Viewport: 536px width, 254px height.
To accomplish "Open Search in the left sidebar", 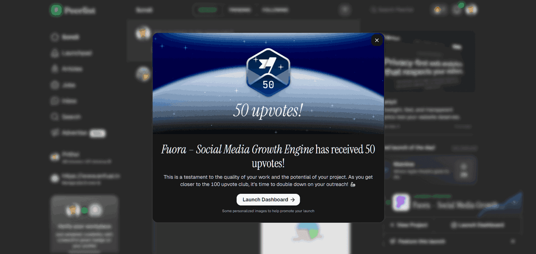I will (x=66, y=117).
